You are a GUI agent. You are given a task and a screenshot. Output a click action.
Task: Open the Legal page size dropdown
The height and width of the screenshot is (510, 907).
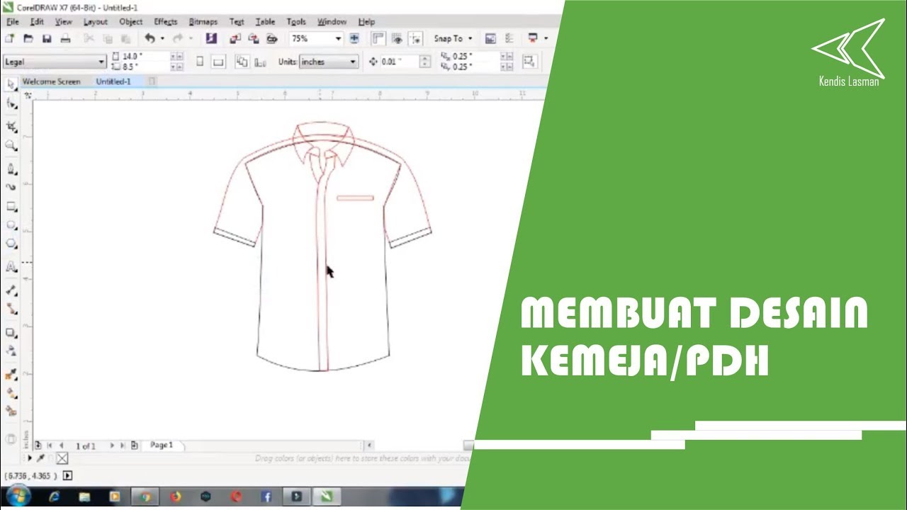[102, 62]
